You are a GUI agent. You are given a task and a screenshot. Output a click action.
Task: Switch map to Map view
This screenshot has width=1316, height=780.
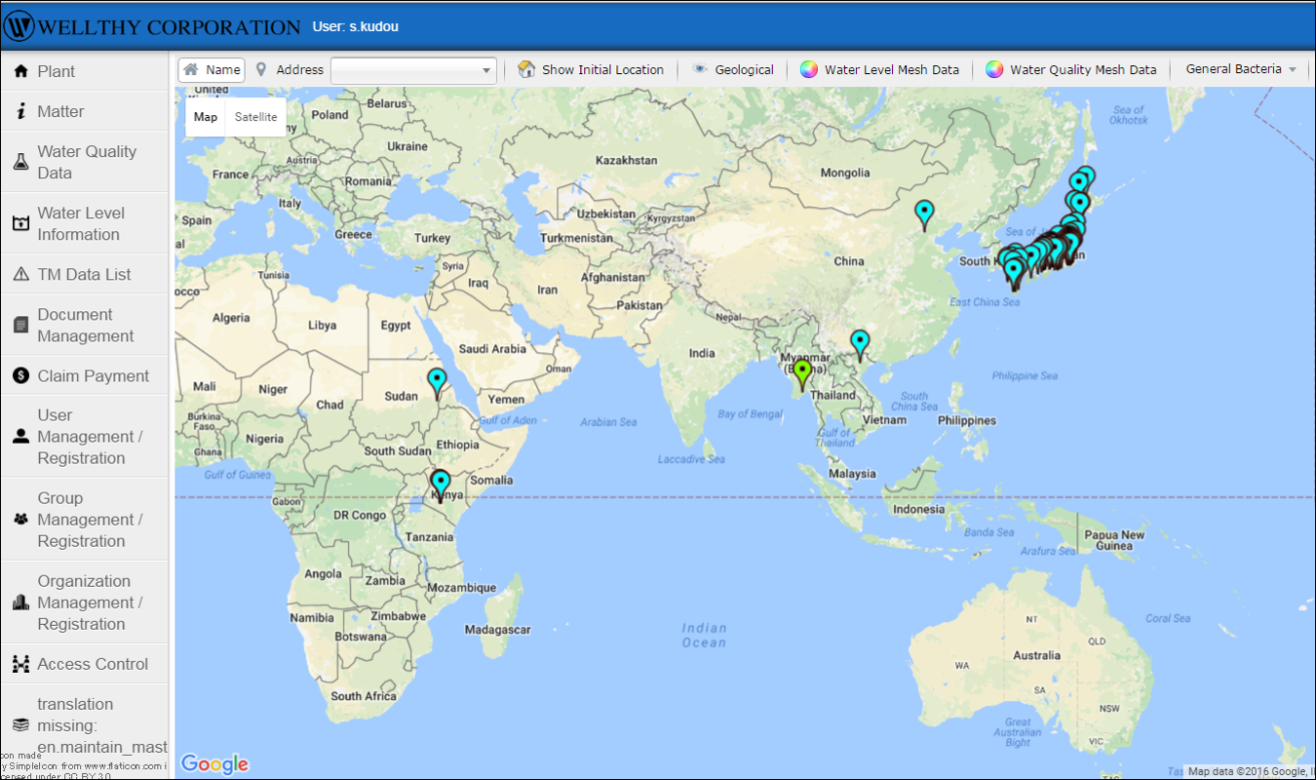[206, 117]
